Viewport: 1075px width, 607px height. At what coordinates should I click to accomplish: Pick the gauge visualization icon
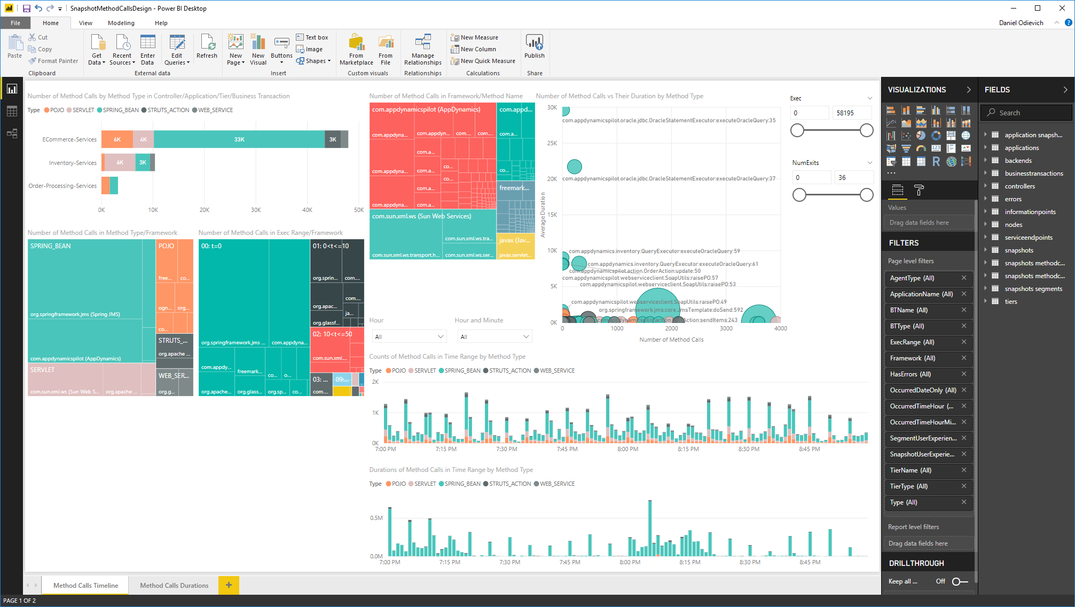tap(921, 148)
